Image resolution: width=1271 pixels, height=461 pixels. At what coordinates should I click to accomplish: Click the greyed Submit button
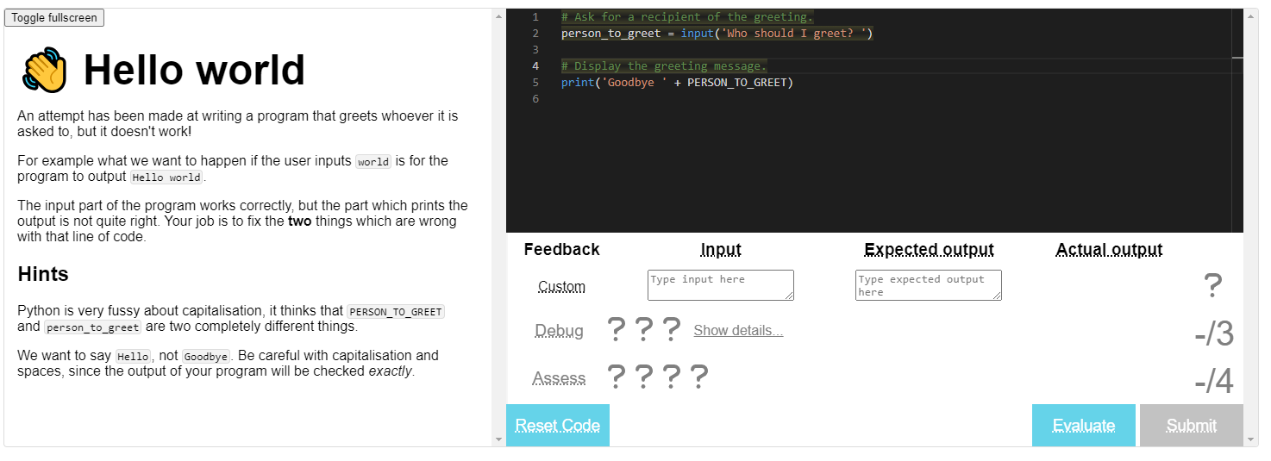[1192, 426]
